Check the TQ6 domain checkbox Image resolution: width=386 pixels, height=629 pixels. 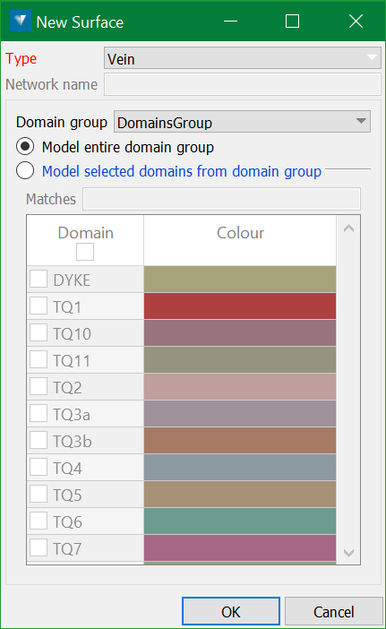tap(39, 521)
